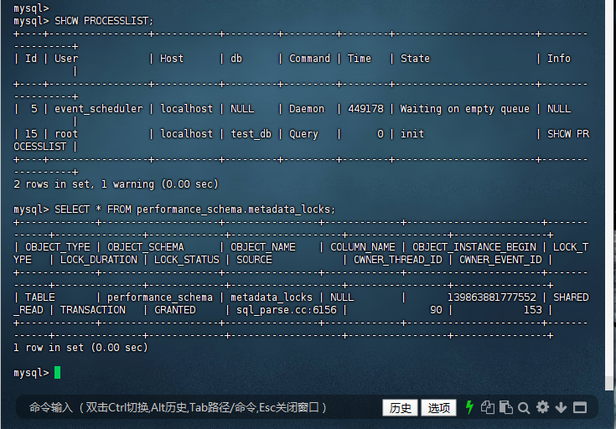This screenshot has height=429, width=616.
Task: Click the 'Info' header in processlist
Action: point(559,59)
